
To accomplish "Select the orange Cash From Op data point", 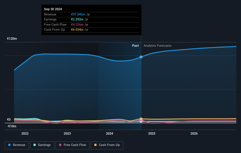I will (141, 119).
